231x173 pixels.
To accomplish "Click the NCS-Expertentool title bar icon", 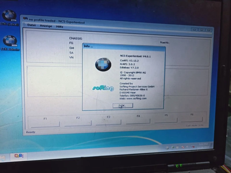I will [x=25, y=18].
